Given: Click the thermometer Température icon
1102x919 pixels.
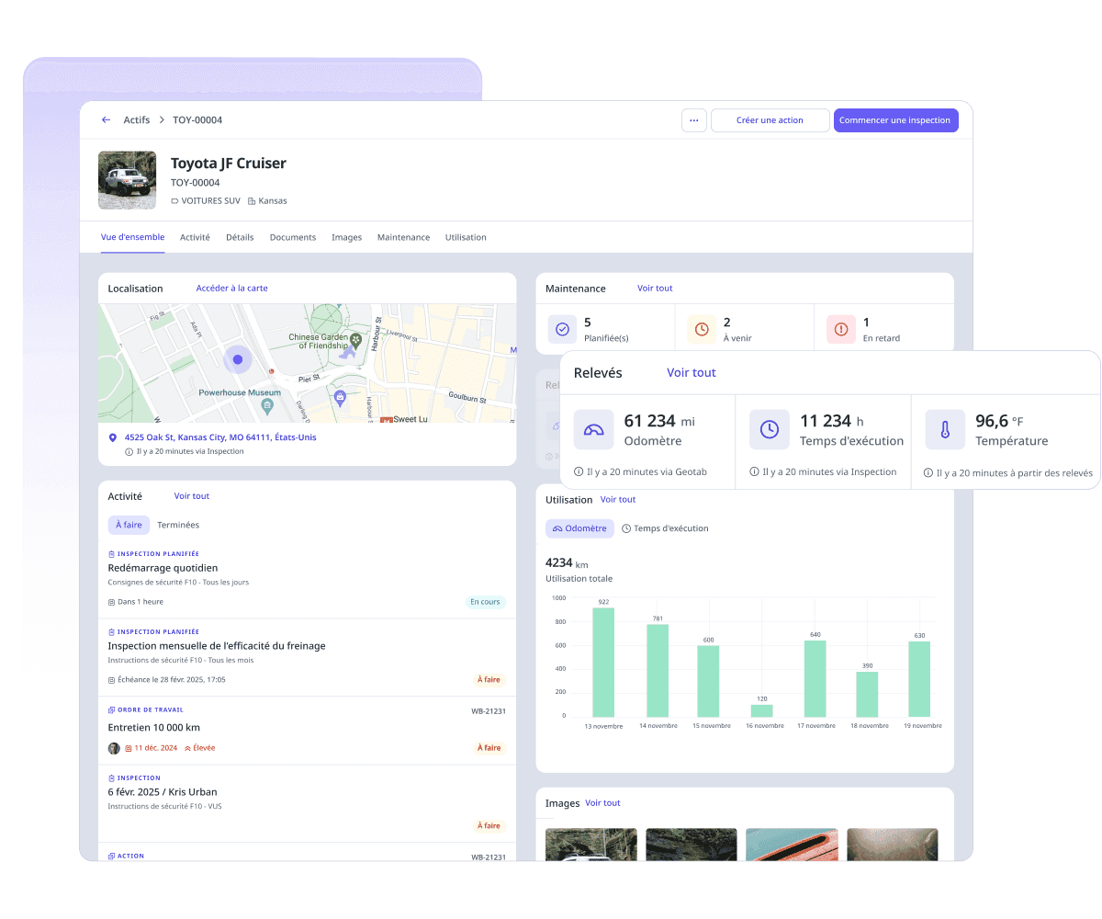Looking at the screenshot, I should coord(944,429).
